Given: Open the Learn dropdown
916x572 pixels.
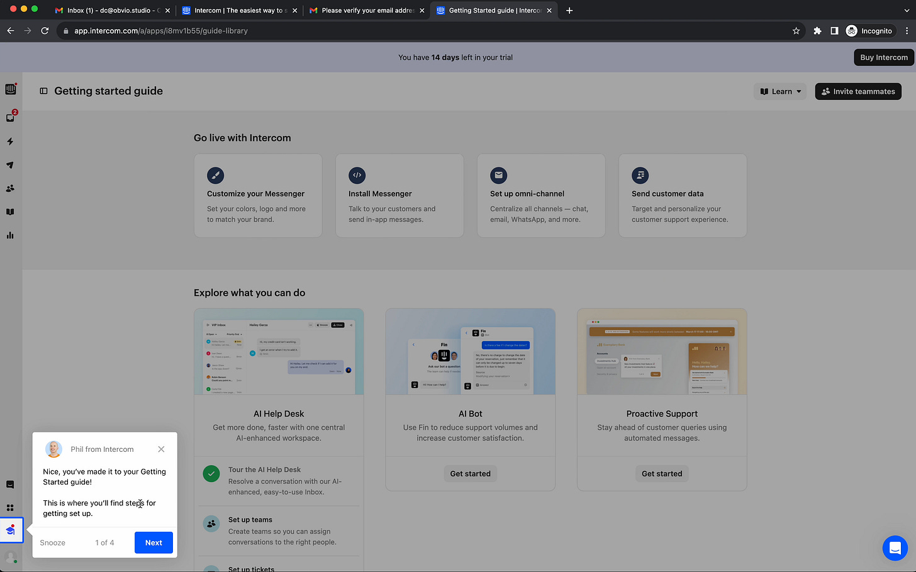Looking at the screenshot, I should point(780,91).
